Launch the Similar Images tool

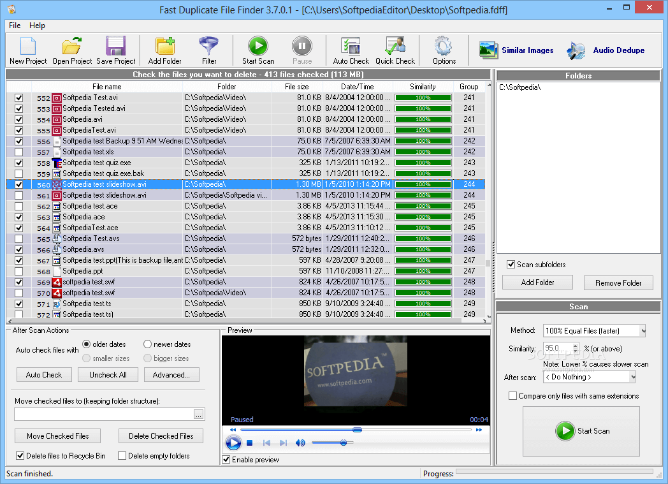coord(516,50)
